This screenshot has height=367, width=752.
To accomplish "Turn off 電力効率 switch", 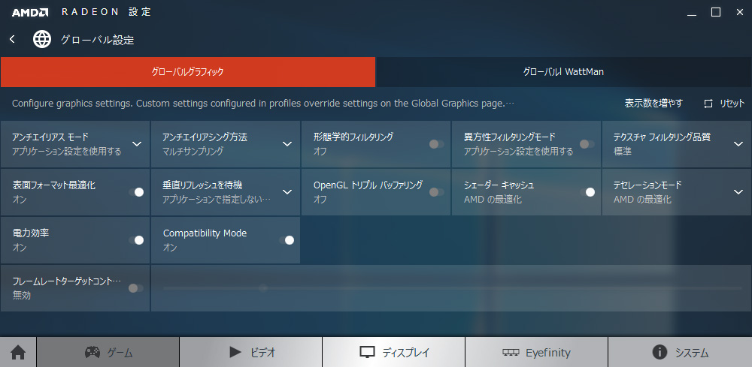I will tap(136, 240).
